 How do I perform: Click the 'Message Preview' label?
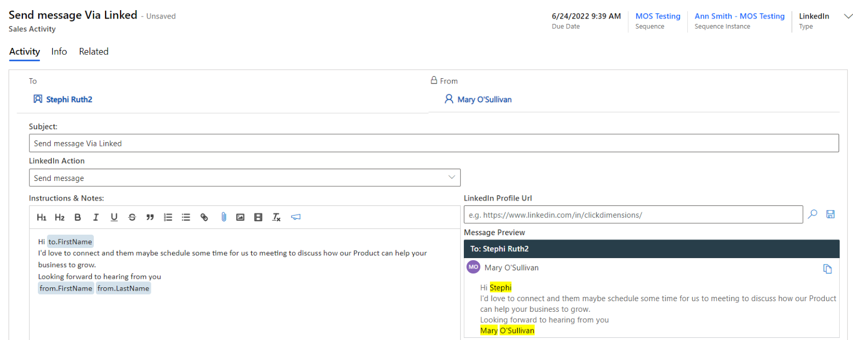point(494,233)
